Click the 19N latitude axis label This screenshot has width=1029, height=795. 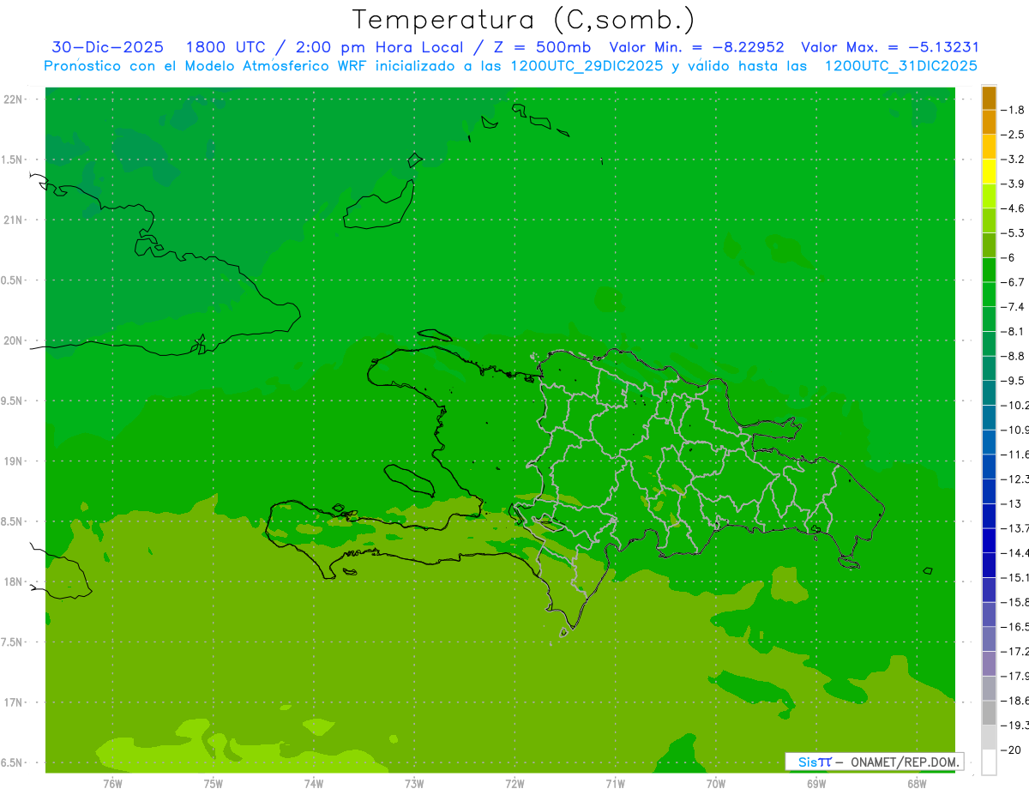[x=14, y=461]
